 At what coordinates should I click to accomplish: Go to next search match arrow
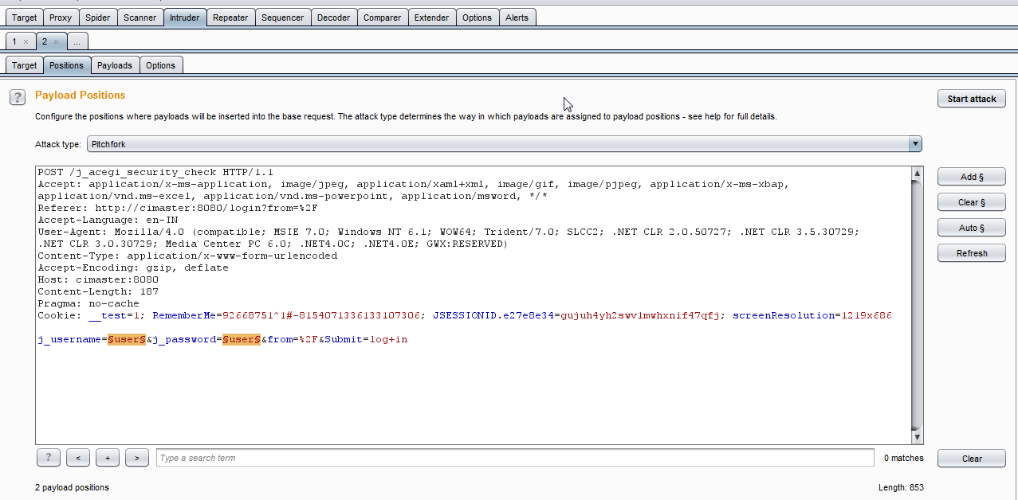click(x=137, y=458)
